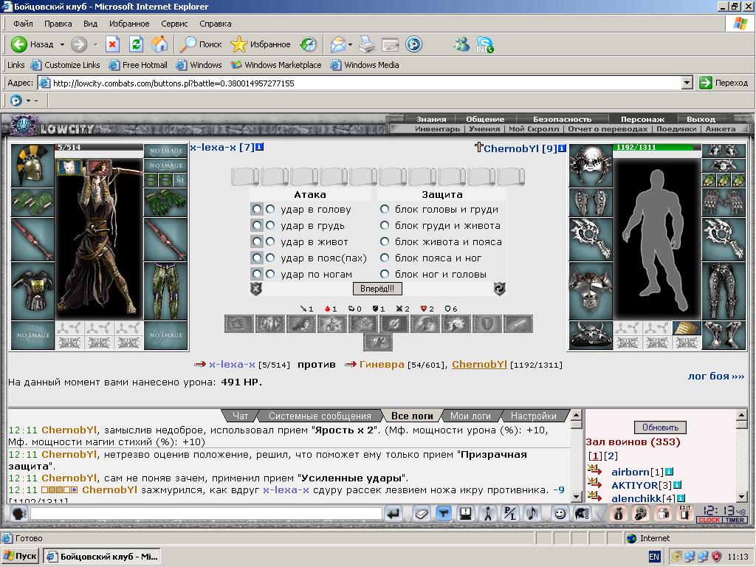
Task: Select attack option удар в голову
Action: [x=270, y=209]
